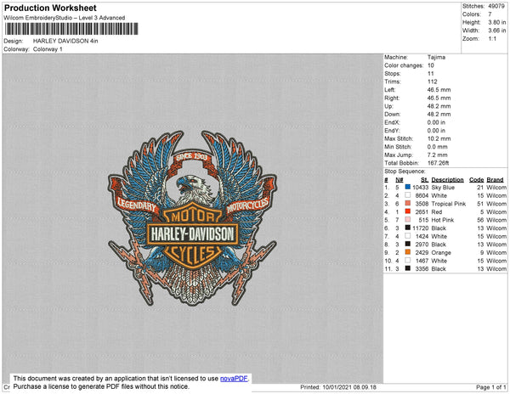Viewport: 510px width, 394px height.
Task: Select the Total Bobbin value '167.26ft'
Action: [x=438, y=163]
